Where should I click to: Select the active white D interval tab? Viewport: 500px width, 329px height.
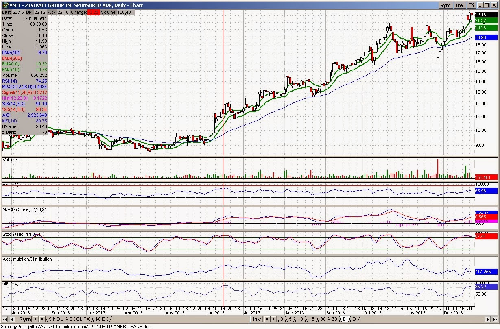[345, 319]
